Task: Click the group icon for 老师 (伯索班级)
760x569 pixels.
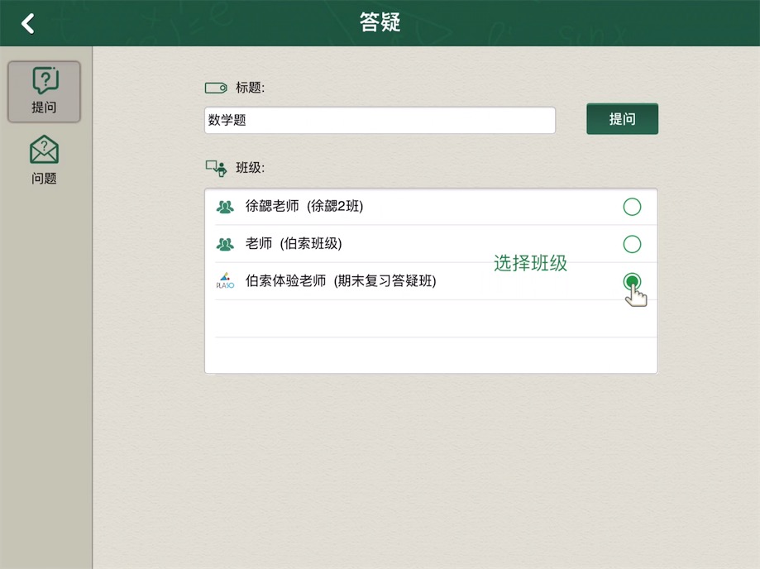Action: click(x=225, y=244)
